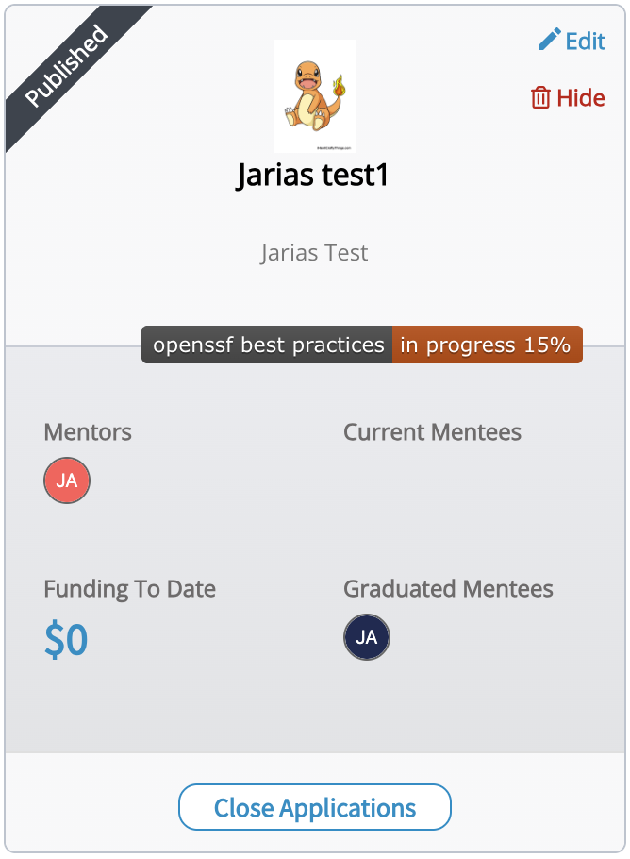Hide the Jarias test1 project
Image resolution: width=630 pixels, height=859 pixels.
pyautogui.click(x=578, y=97)
